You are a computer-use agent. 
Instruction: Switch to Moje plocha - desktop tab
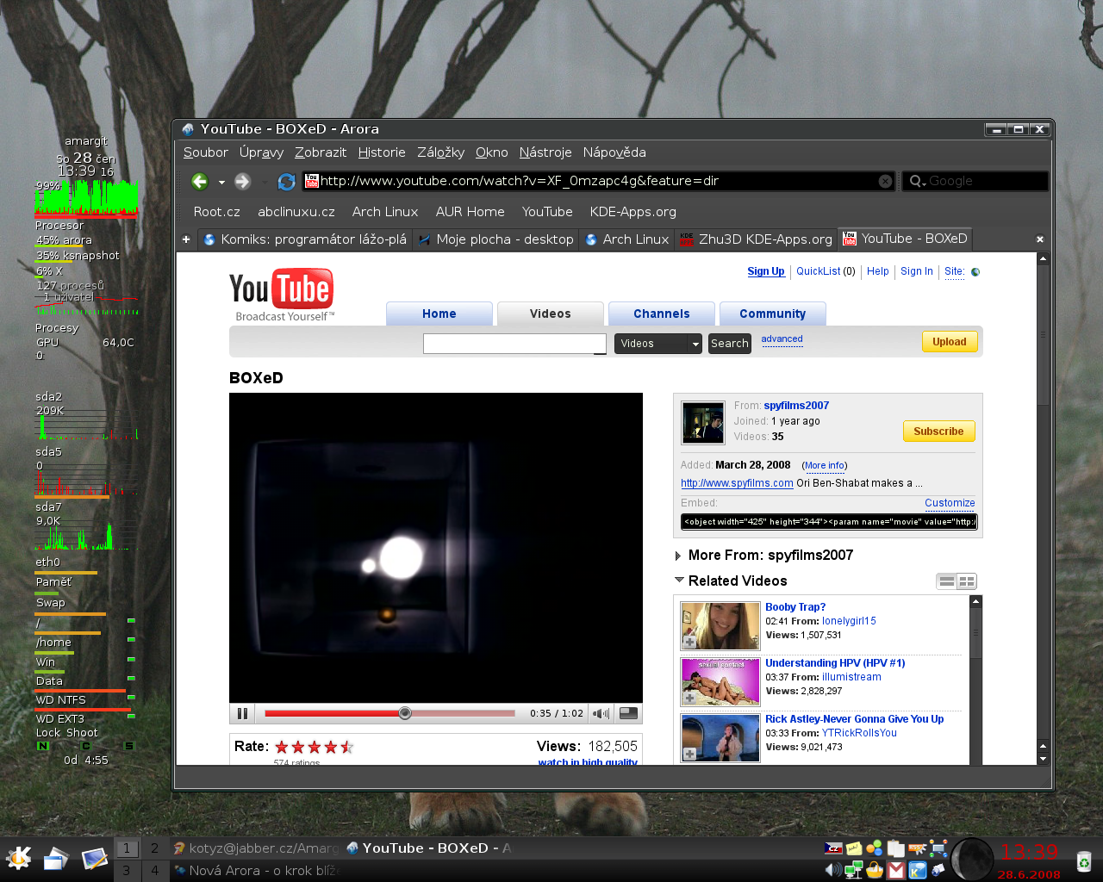495,239
